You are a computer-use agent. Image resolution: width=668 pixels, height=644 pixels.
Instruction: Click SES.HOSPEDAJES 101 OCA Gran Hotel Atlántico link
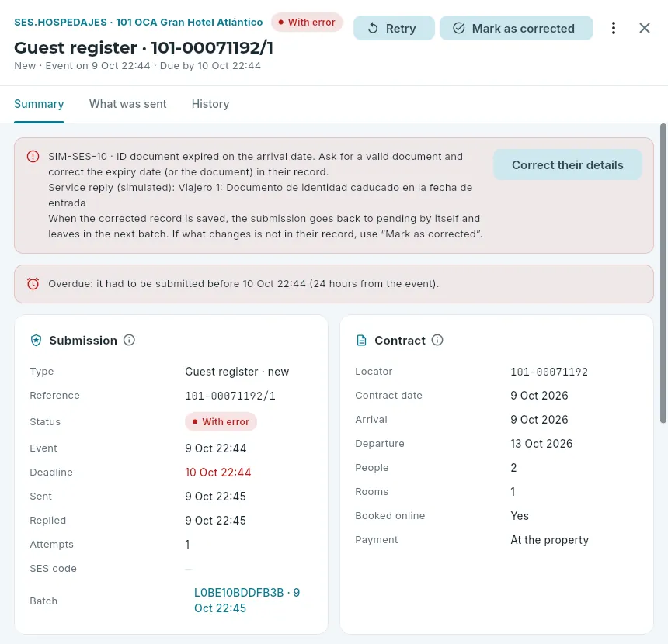[138, 23]
